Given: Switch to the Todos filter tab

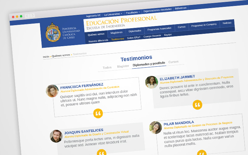Looking at the screenshot, I should (107, 68).
